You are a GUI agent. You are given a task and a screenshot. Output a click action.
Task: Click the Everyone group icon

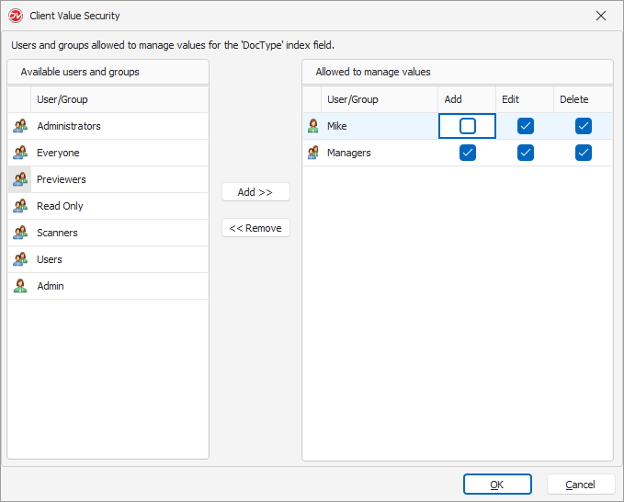pyautogui.click(x=20, y=153)
